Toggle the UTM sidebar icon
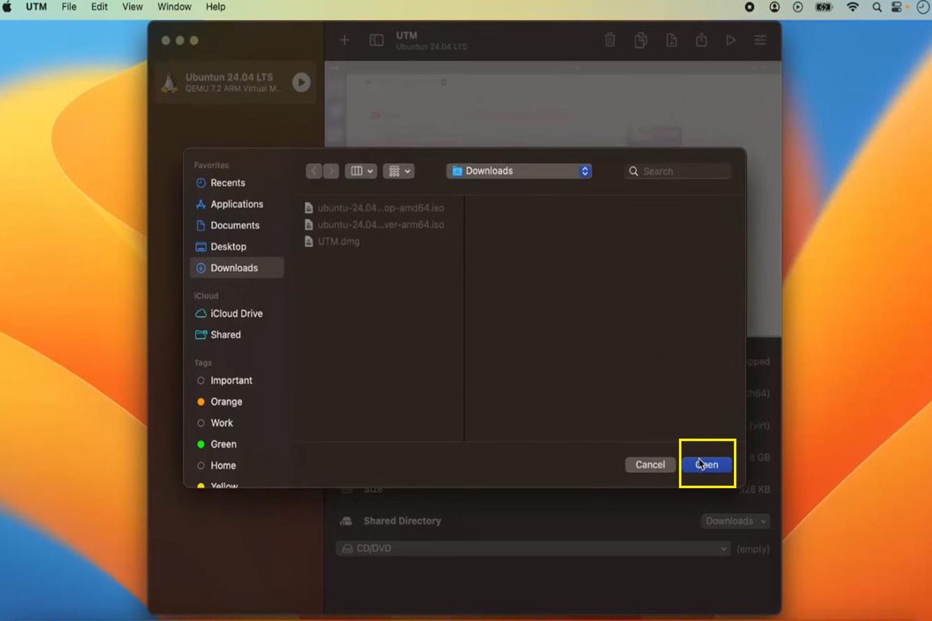The height and width of the screenshot is (621, 932). click(x=376, y=40)
